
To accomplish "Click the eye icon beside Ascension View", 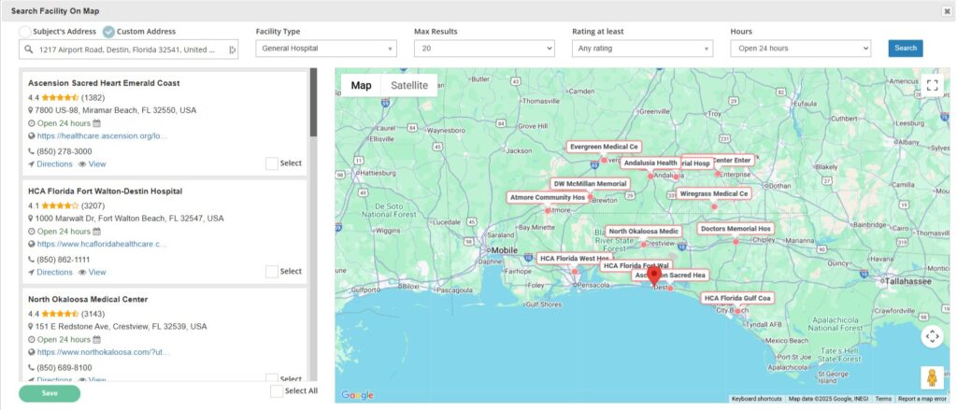I will click(x=82, y=164).
